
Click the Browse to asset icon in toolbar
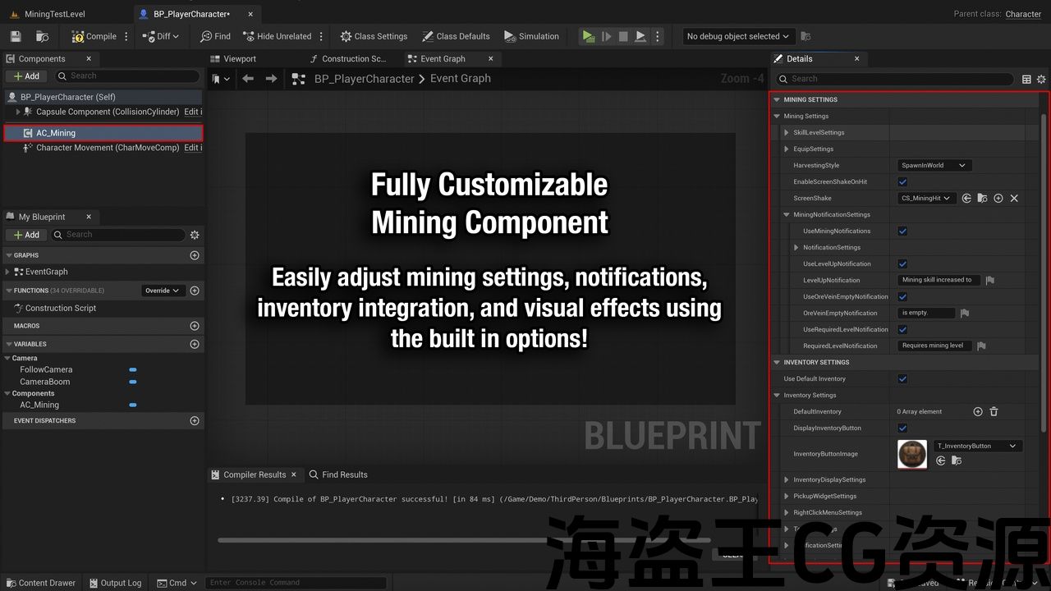click(x=42, y=36)
